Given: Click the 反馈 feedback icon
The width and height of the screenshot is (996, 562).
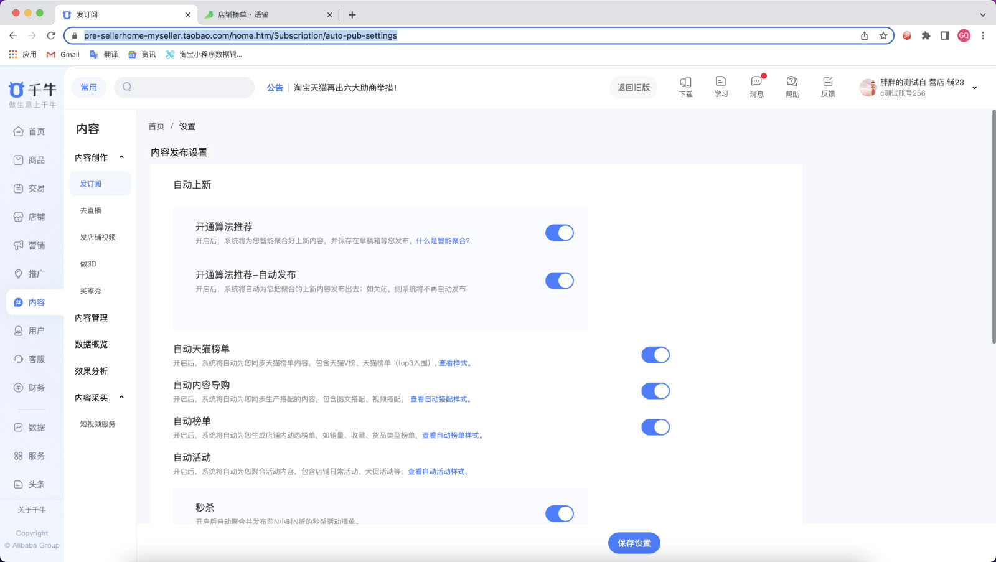Looking at the screenshot, I should pos(827,87).
